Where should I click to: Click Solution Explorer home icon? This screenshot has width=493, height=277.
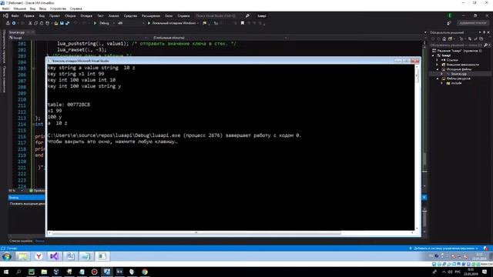[x=444, y=39]
